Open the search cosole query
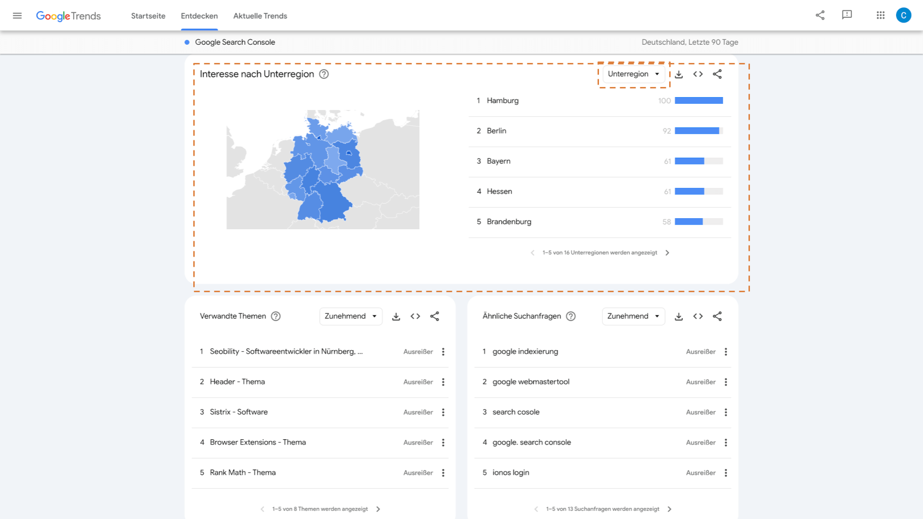 click(x=516, y=412)
